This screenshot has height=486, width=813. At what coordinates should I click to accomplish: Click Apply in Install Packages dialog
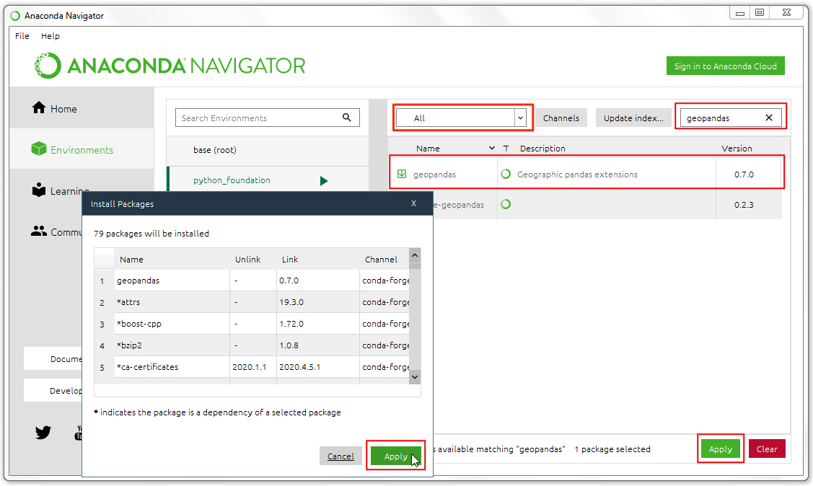395,456
